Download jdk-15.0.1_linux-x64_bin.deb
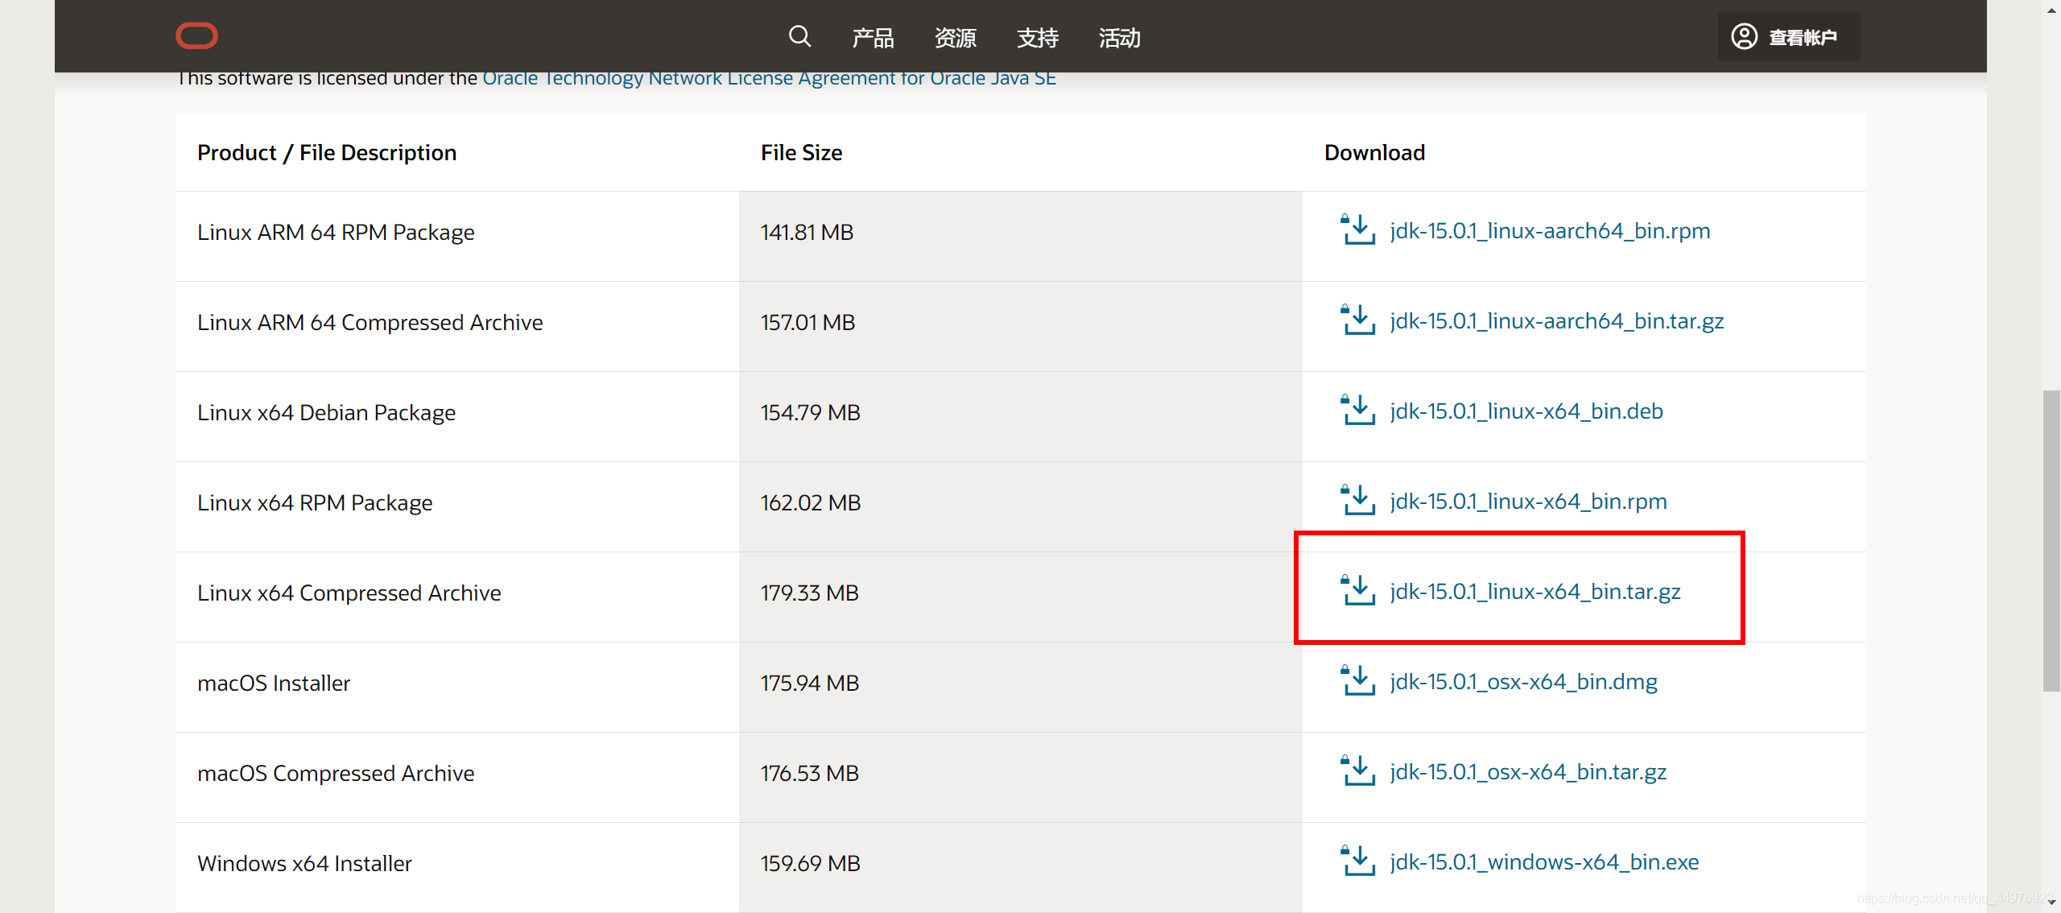 click(1526, 411)
